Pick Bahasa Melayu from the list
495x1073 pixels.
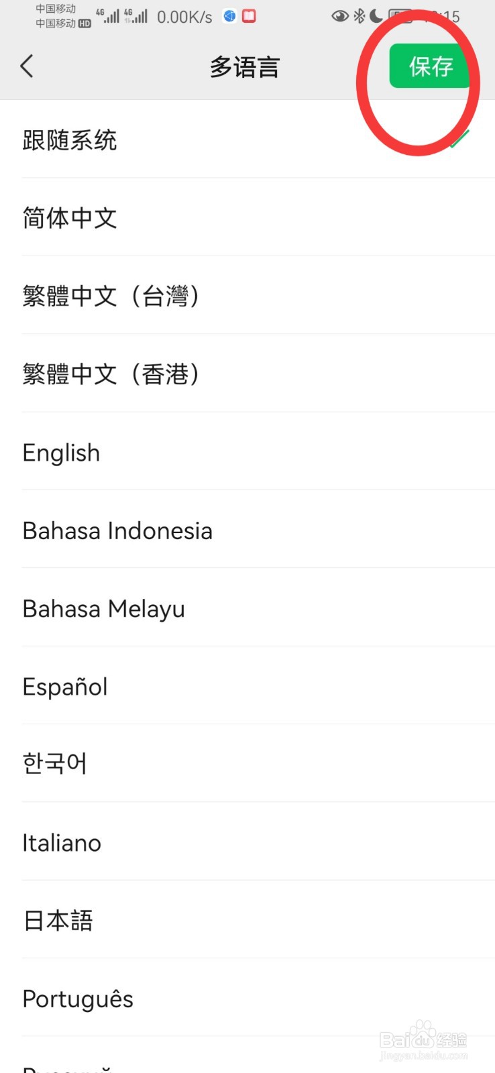(248, 608)
